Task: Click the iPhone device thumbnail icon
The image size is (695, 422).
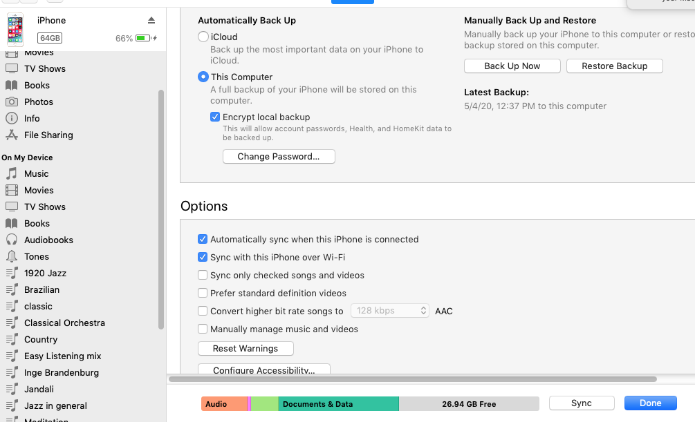Action: (15, 30)
